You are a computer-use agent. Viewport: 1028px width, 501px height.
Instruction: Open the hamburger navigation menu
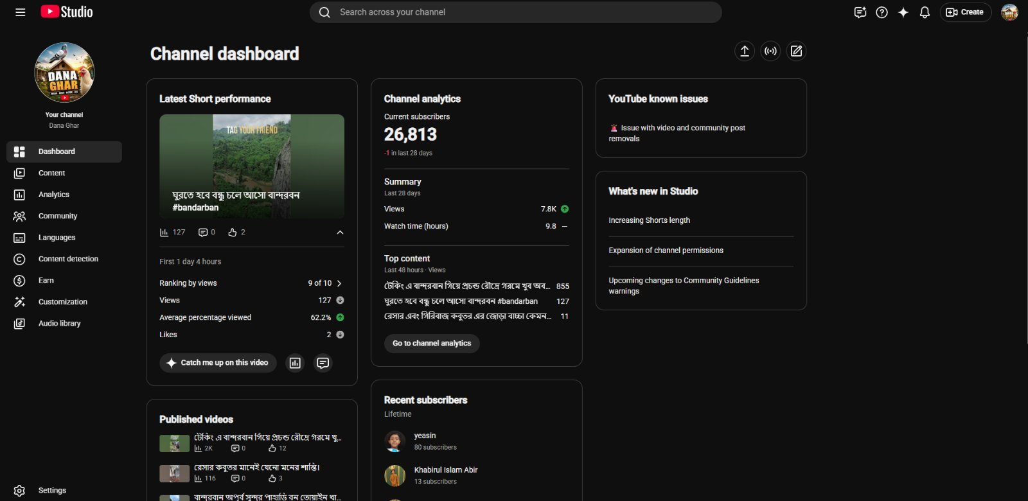20,12
